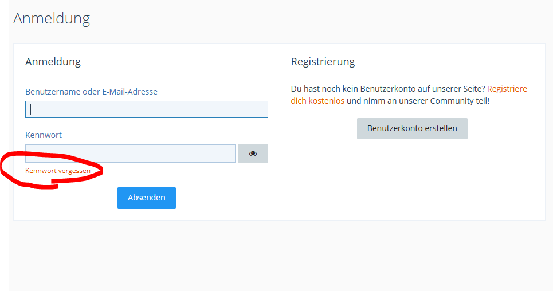This screenshot has height=291, width=553.
Task: Click the red hand-drawn circle's left edge
Action: coord(3,168)
